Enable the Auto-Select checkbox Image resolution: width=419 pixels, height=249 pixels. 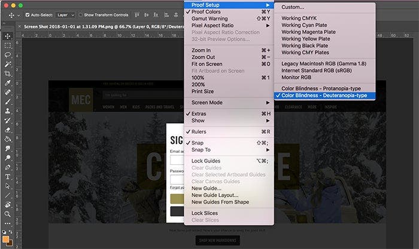29,14
